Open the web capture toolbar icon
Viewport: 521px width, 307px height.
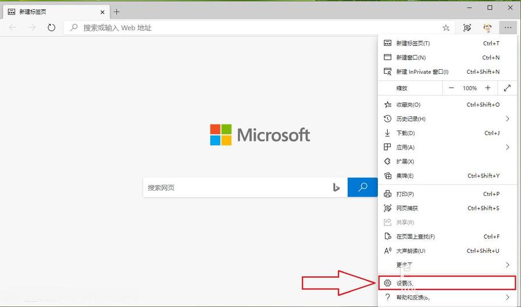pyautogui.click(x=467, y=28)
